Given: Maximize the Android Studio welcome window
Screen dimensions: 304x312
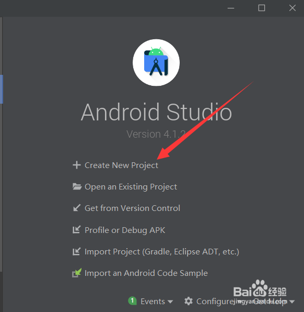Looking at the screenshot, I should (262, 8).
